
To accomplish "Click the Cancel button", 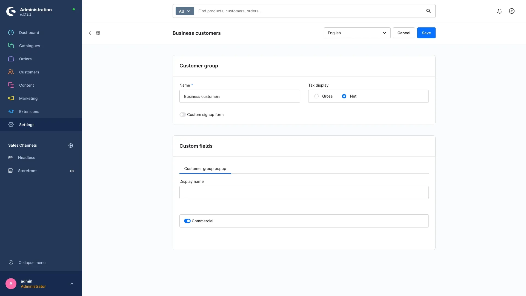I will click(x=404, y=33).
